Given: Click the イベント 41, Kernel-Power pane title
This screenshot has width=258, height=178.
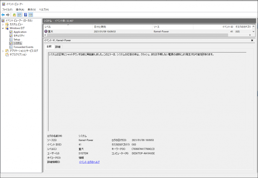Looking at the screenshot, I should pyautogui.click(x=57, y=40).
